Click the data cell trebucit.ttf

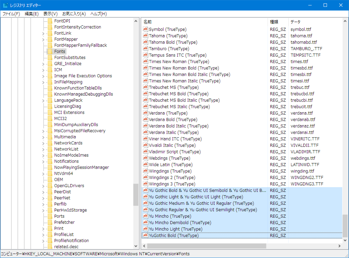301,107
